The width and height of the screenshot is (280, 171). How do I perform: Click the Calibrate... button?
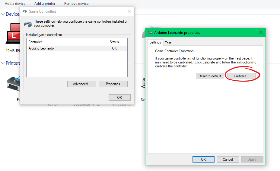coord(241,76)
